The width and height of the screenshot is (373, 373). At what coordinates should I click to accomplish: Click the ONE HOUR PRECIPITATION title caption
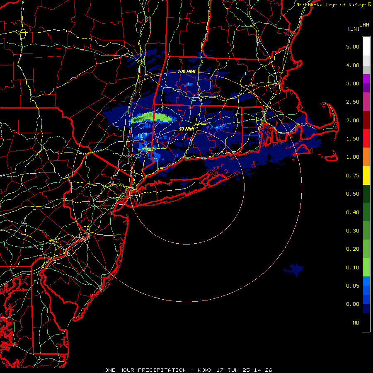[x=145, y=370]
